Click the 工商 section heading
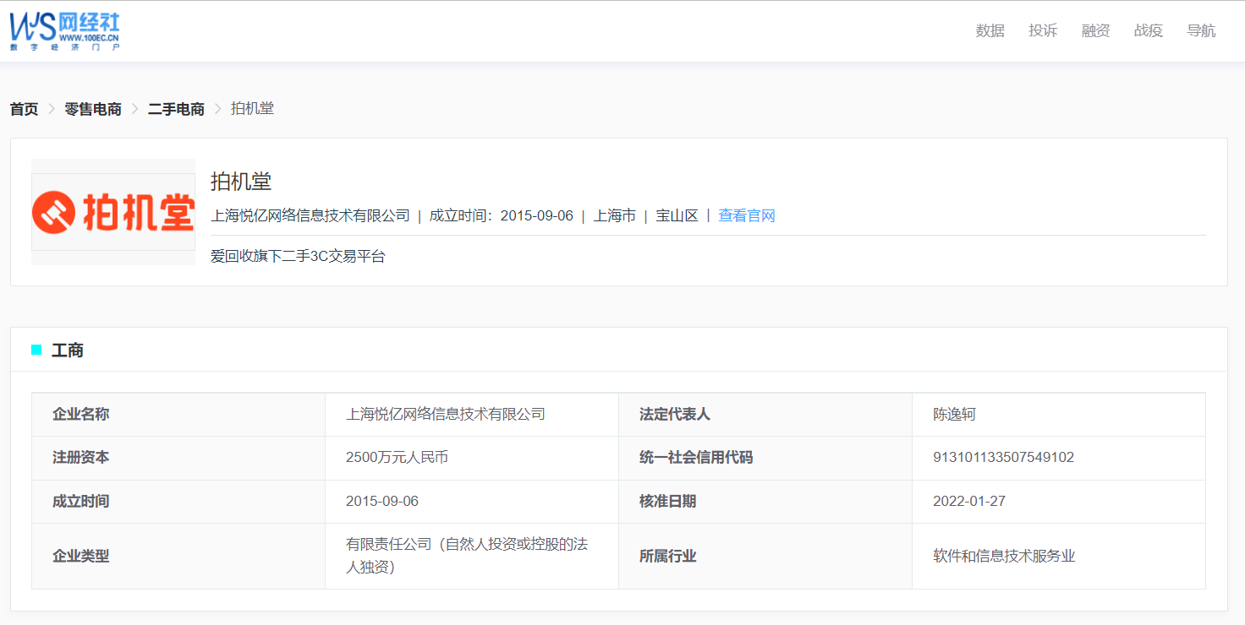Image resolution: width=1245 pixels, height=625 pixels. (68, 351)
